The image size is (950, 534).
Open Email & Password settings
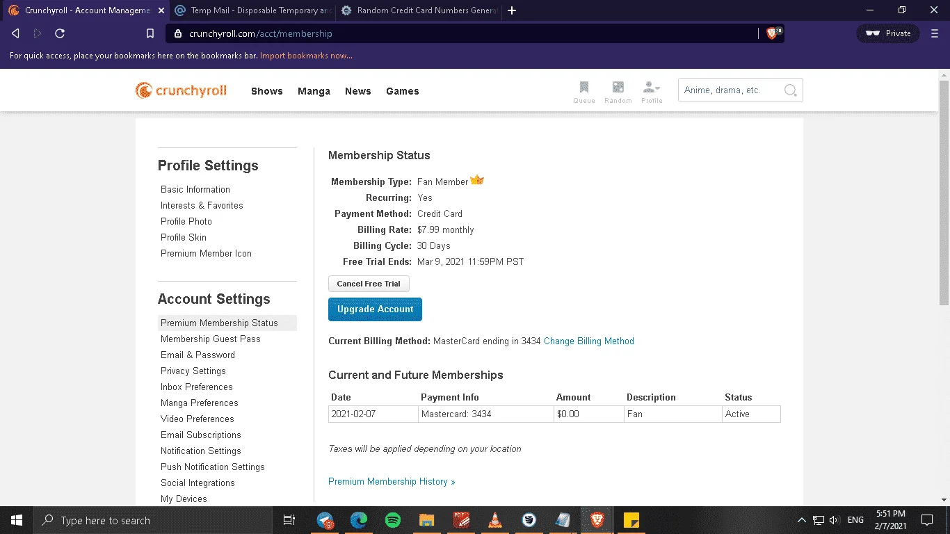198,355
